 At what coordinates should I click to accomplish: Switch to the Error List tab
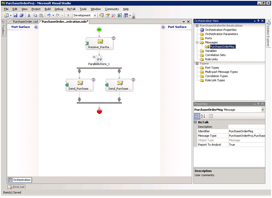(x=16, y=187)
